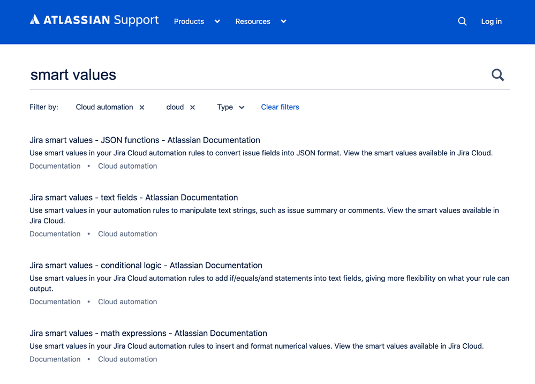Click Documentation tag under math expressions result
This screenshot has height=384, width=535.
click(55, 359)
